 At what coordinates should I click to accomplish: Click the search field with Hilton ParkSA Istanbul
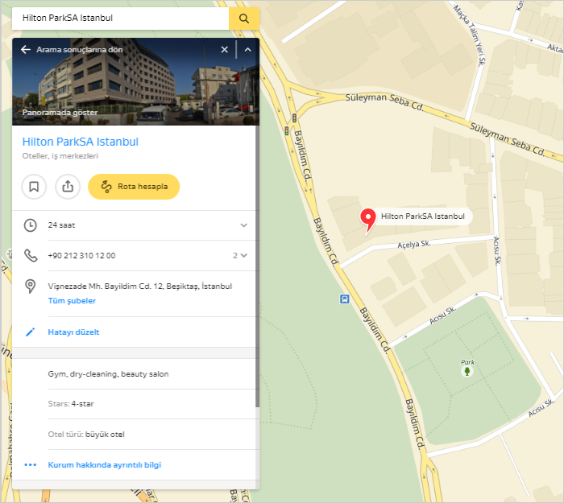[121, 18]
